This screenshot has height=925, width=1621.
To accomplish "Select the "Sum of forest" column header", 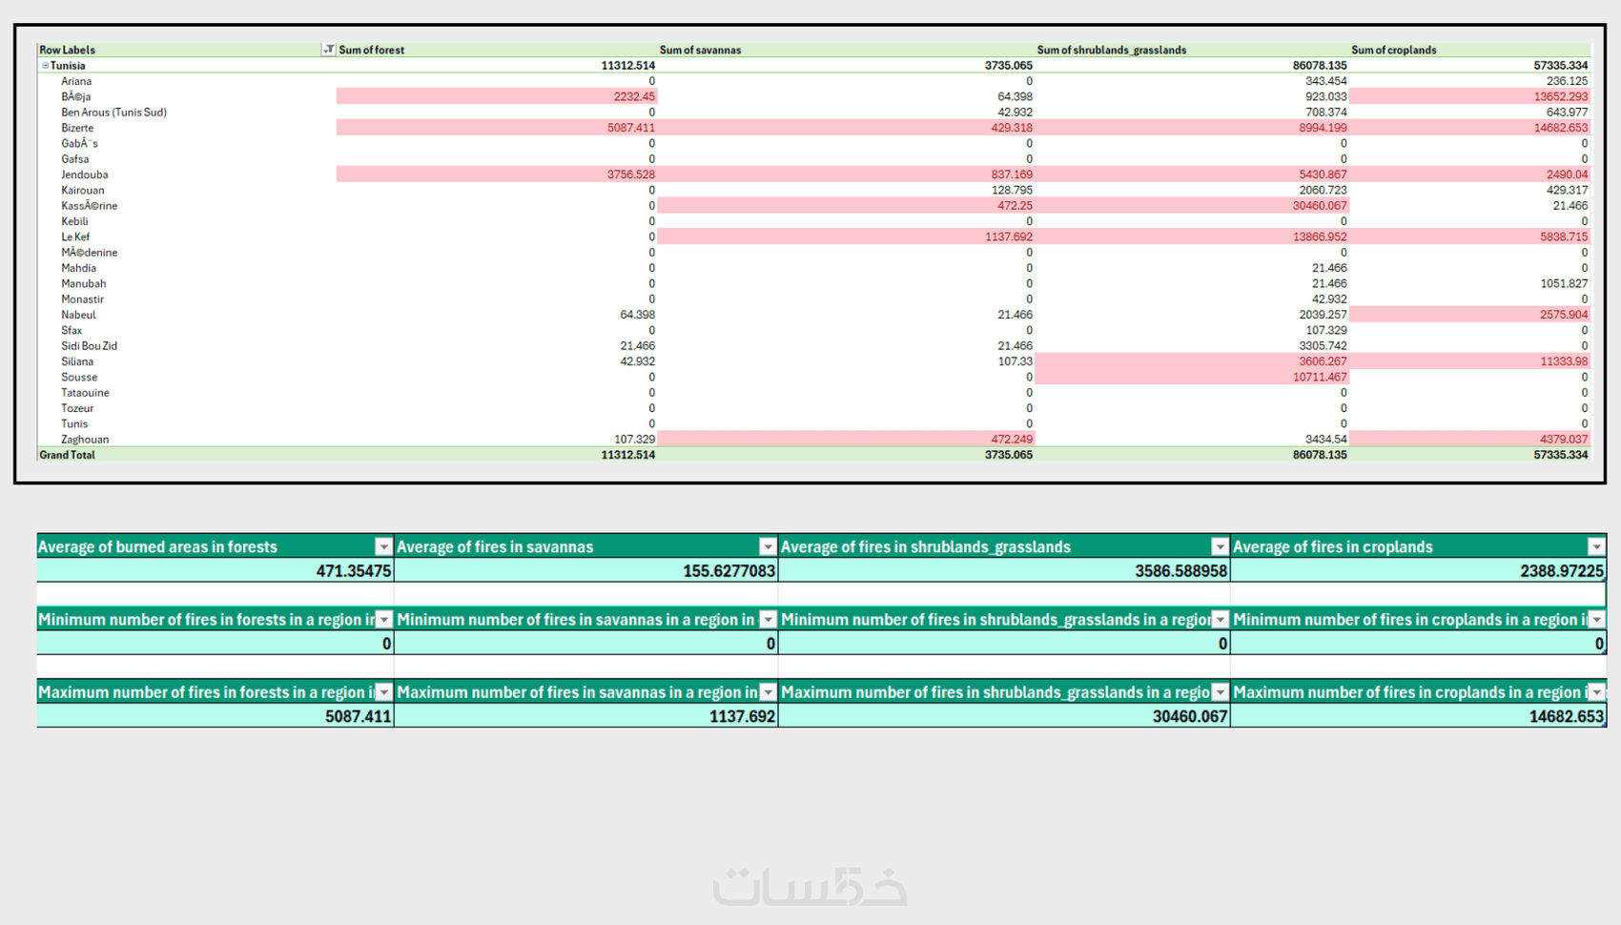I will [x=372, y=51].
